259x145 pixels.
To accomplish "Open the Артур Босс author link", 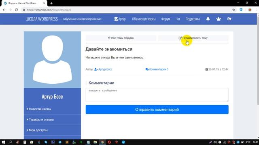I will [105, 69].
